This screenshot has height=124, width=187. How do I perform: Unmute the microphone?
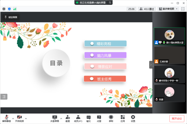pyautogui.click(x=6, y=119)
